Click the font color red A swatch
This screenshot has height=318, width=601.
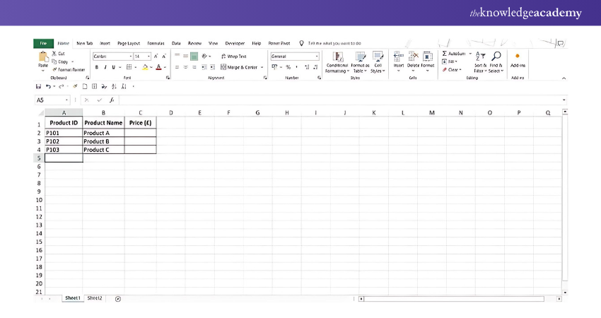point(157,67)
